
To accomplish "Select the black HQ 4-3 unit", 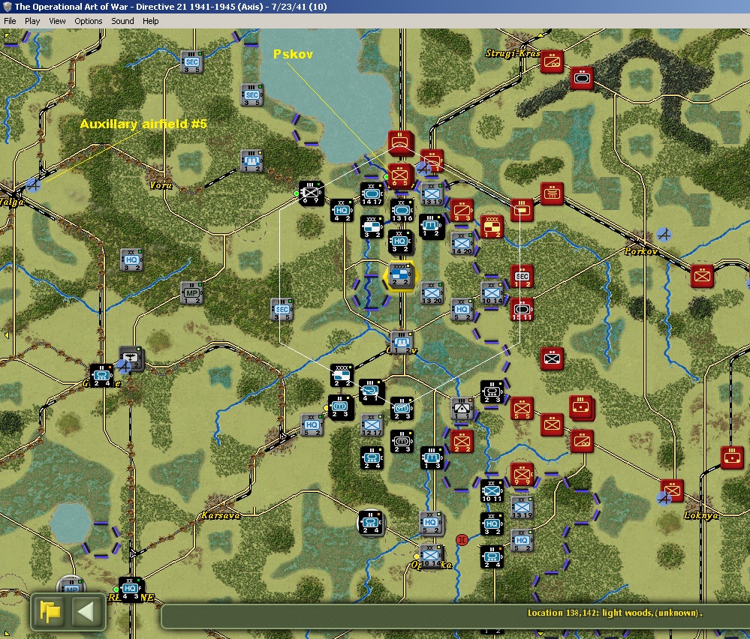I will [130, 589].
